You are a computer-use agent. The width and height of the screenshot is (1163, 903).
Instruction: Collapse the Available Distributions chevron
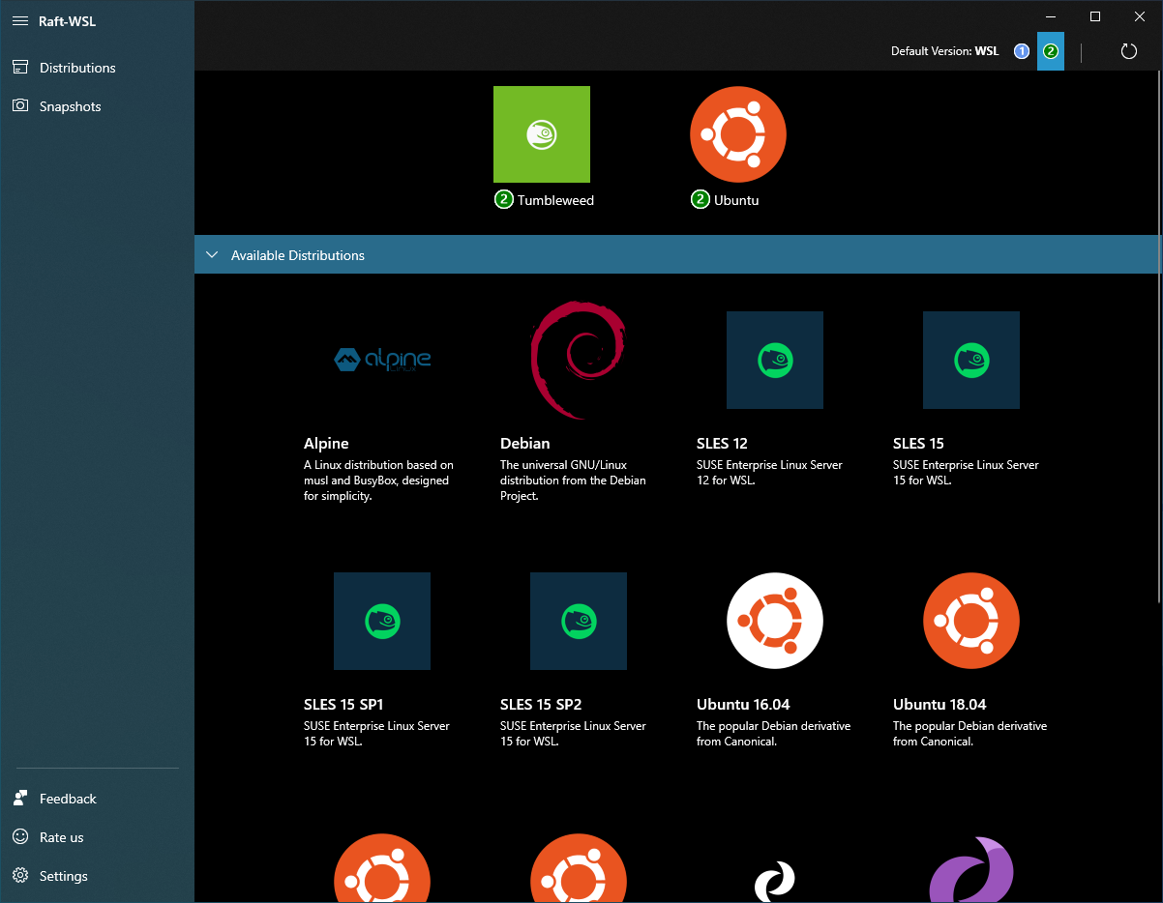coord(213,255)
